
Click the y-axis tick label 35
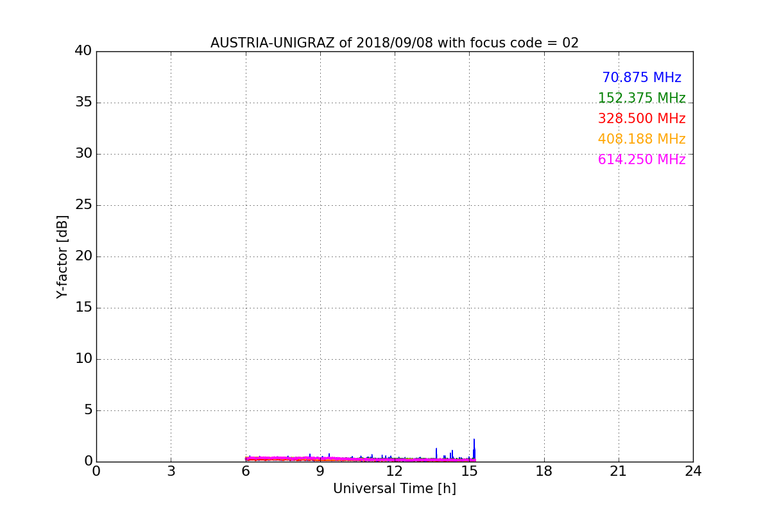83,103
